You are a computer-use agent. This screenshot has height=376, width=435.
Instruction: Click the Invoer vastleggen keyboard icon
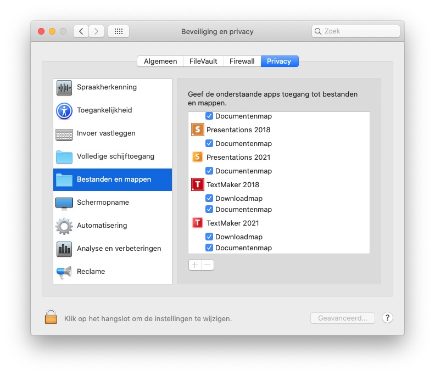coord(64,134)
